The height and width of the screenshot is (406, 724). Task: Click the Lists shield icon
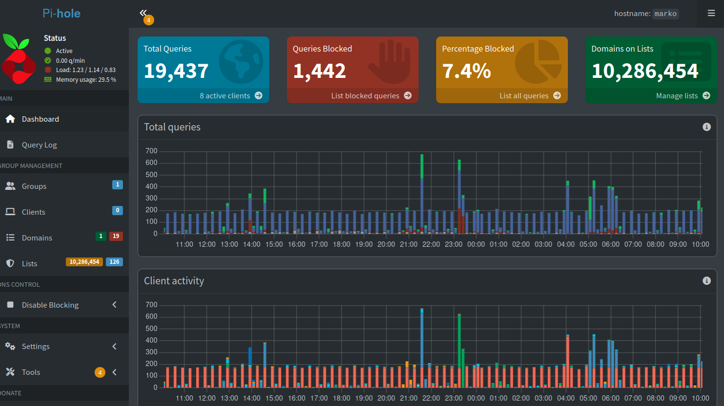(10, 263)
